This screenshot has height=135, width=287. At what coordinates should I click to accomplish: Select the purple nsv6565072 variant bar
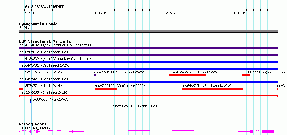tap(148, 55)
